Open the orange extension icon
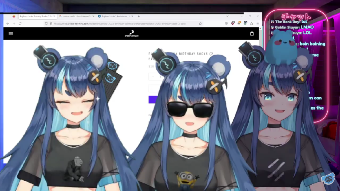Image resolution: width=340 pixels, height=191 pixels. point(239,23)
